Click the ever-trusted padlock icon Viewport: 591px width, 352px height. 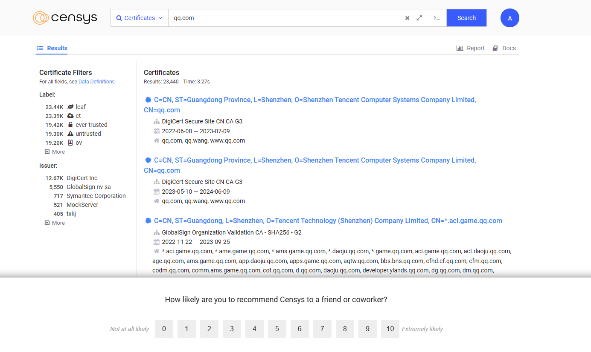click(x=70, y=125)
